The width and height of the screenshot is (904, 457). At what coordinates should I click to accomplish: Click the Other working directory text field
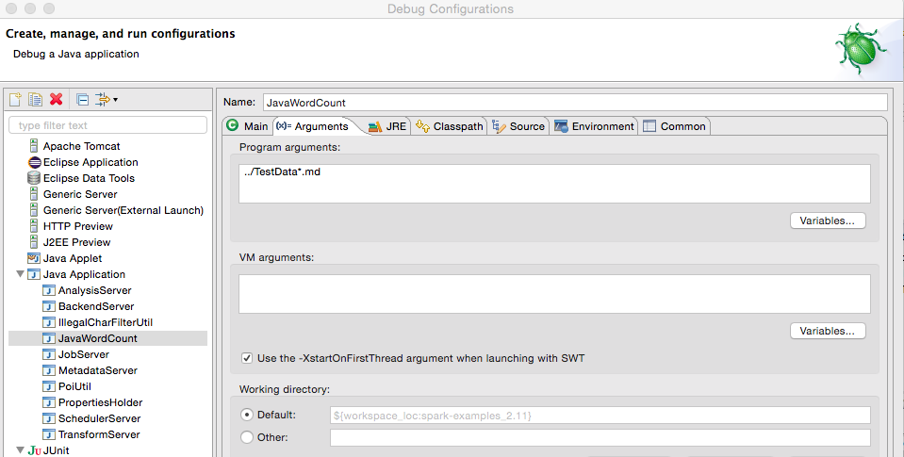coord(600,437)
